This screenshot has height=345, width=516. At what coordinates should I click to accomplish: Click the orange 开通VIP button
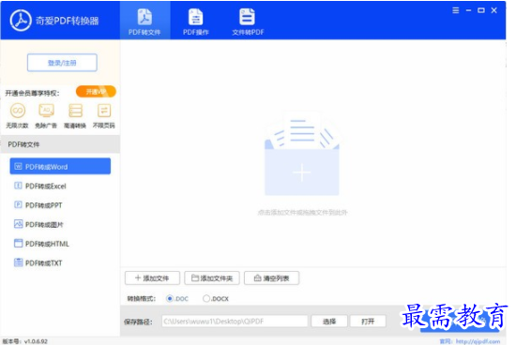click(x=96, y=92)
